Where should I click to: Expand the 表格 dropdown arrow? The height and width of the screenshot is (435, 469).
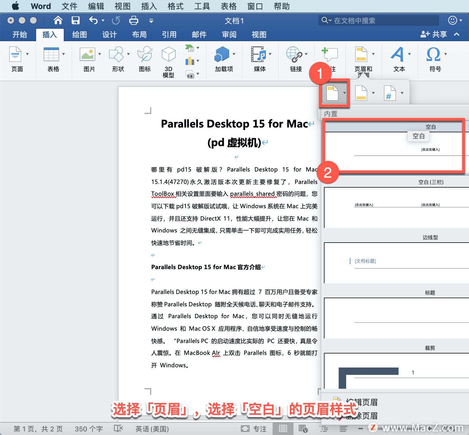click(x=63, y=54)
